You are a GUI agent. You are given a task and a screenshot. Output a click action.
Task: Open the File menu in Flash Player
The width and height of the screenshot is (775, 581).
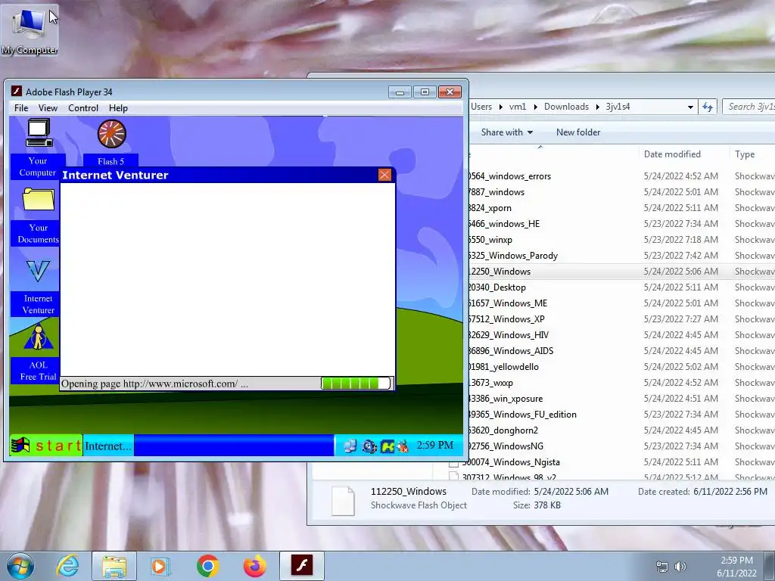pos(21,108)
